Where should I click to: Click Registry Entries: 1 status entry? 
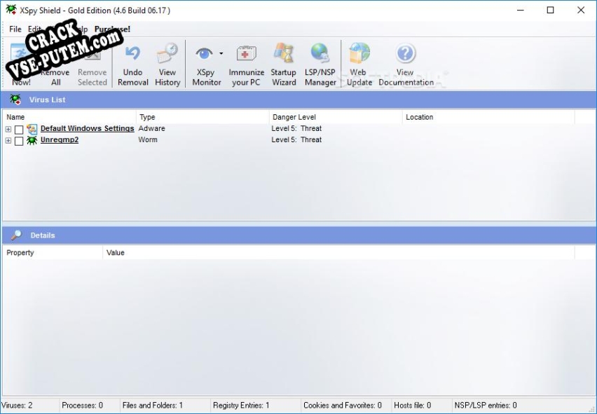click(241, 406)
